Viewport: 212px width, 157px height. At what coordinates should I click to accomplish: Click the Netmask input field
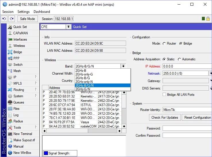[185, 73]
